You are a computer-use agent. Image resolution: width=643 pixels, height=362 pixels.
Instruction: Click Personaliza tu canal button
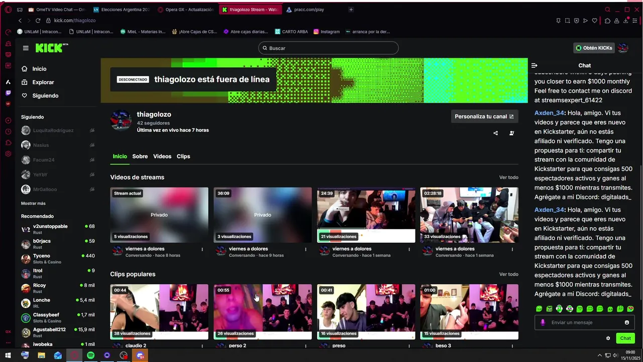pos(484,116)
